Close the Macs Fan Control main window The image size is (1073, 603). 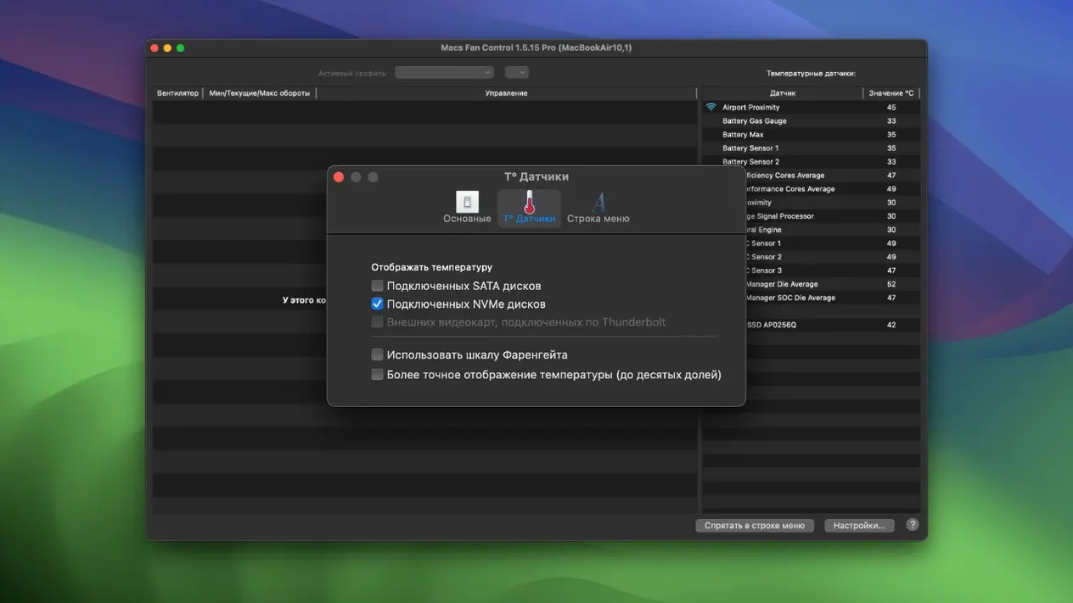(x=154, y=48)
